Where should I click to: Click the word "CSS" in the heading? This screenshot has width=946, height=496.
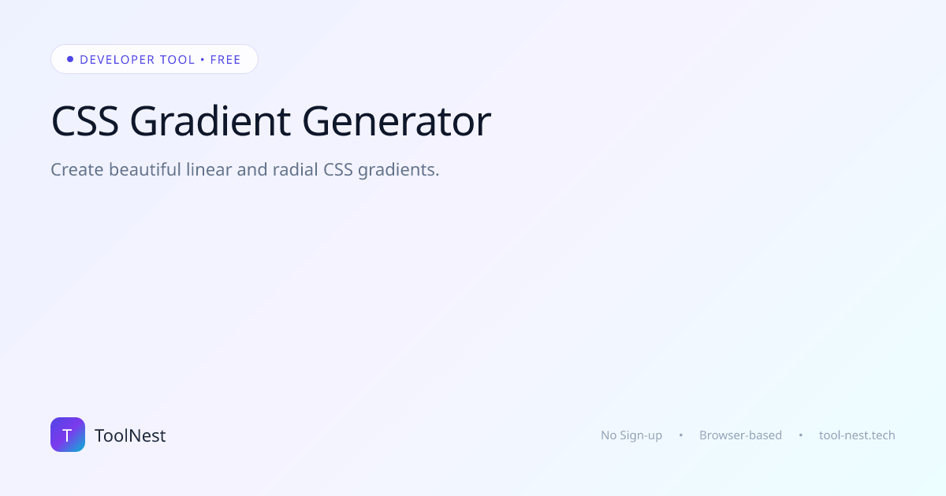(x=84, y=121)
